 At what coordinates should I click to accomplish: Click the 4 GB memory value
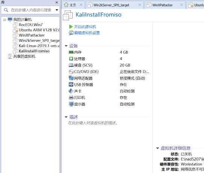(x=124, y=52)
